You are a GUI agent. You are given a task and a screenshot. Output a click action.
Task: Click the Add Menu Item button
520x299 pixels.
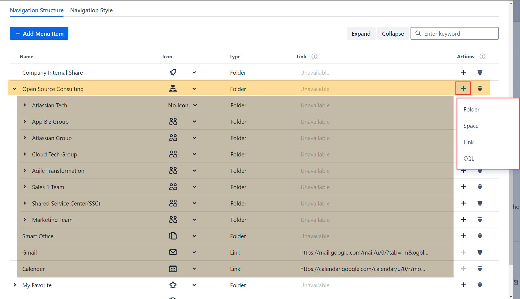coord(39,34)
